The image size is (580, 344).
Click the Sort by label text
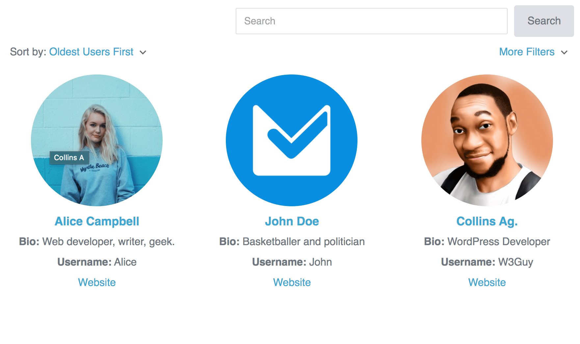pyautogui.click(x=28, y=52)
